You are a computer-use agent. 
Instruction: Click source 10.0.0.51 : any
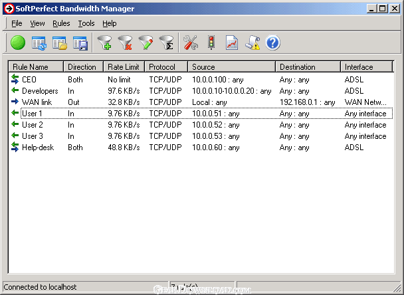(216, 114)
